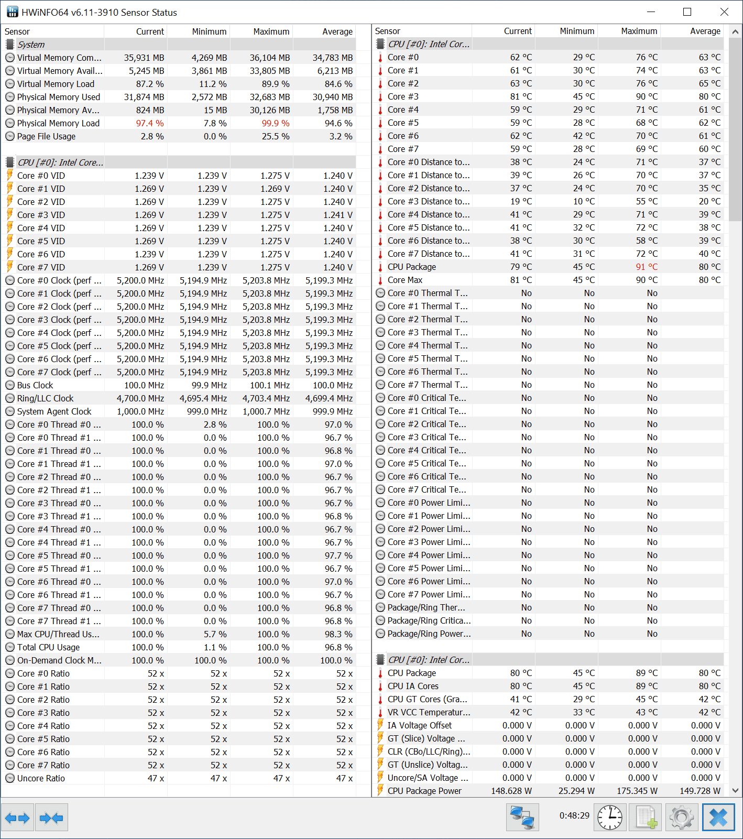Click the left panel Current column header
Viewport: 743px width, 839px height.
136,31
